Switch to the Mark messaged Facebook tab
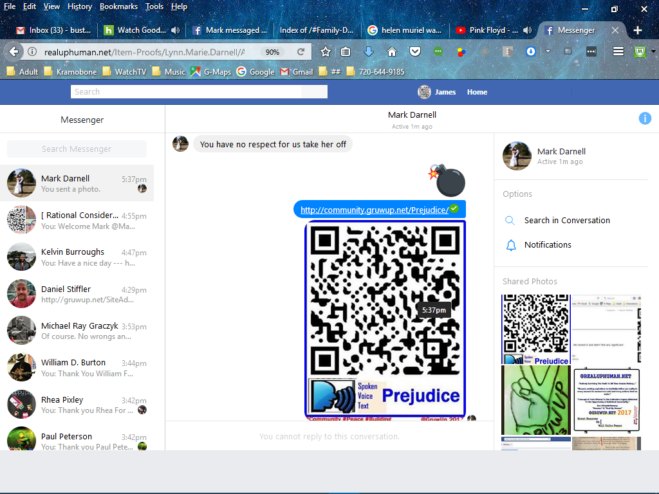659x494 pixels. coord(230,30)
